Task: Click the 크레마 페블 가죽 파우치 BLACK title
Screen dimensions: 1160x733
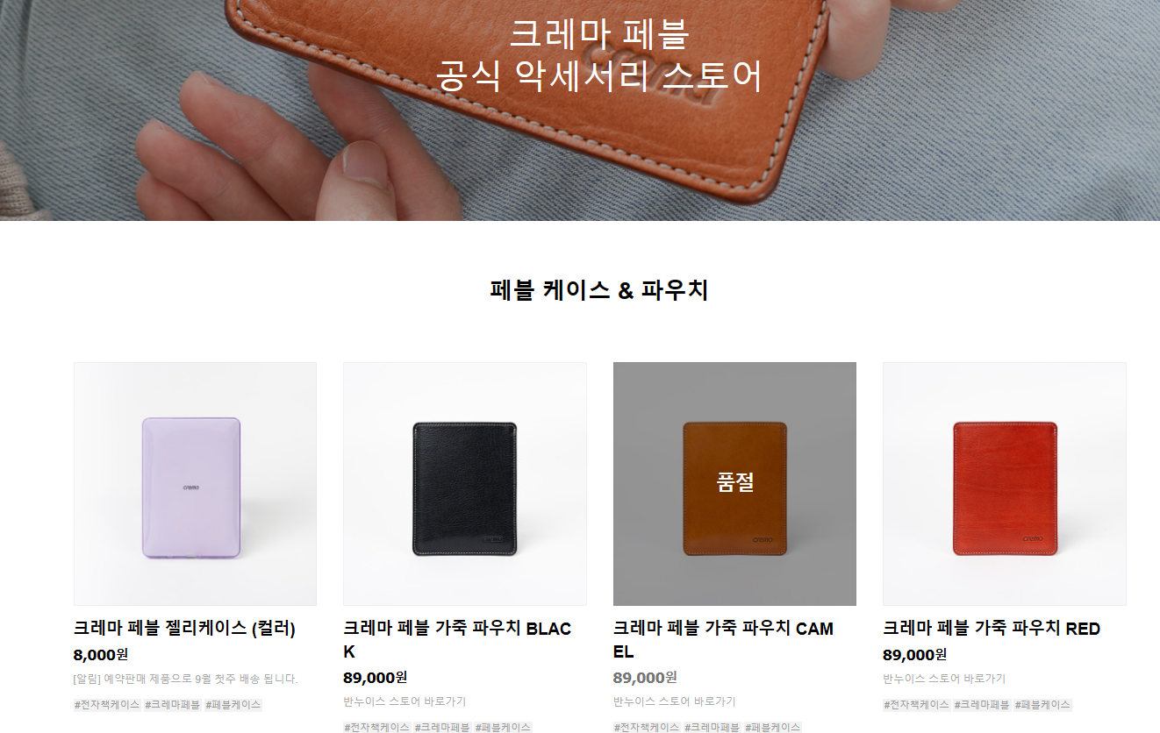Action: click(457, 640)
